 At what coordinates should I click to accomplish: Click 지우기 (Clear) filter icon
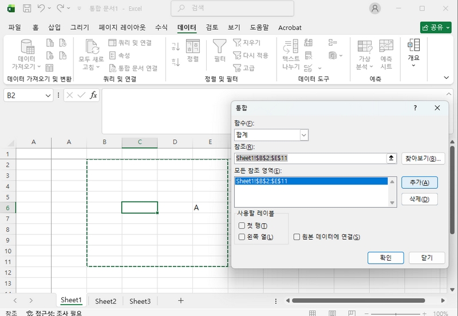(247, 43)
